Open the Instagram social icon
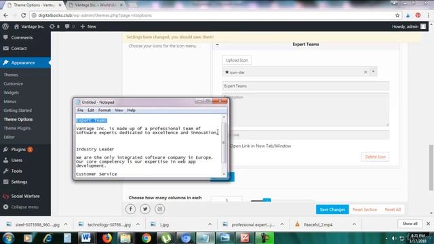Viewport: 434px width, 244px height. (160, 209)
